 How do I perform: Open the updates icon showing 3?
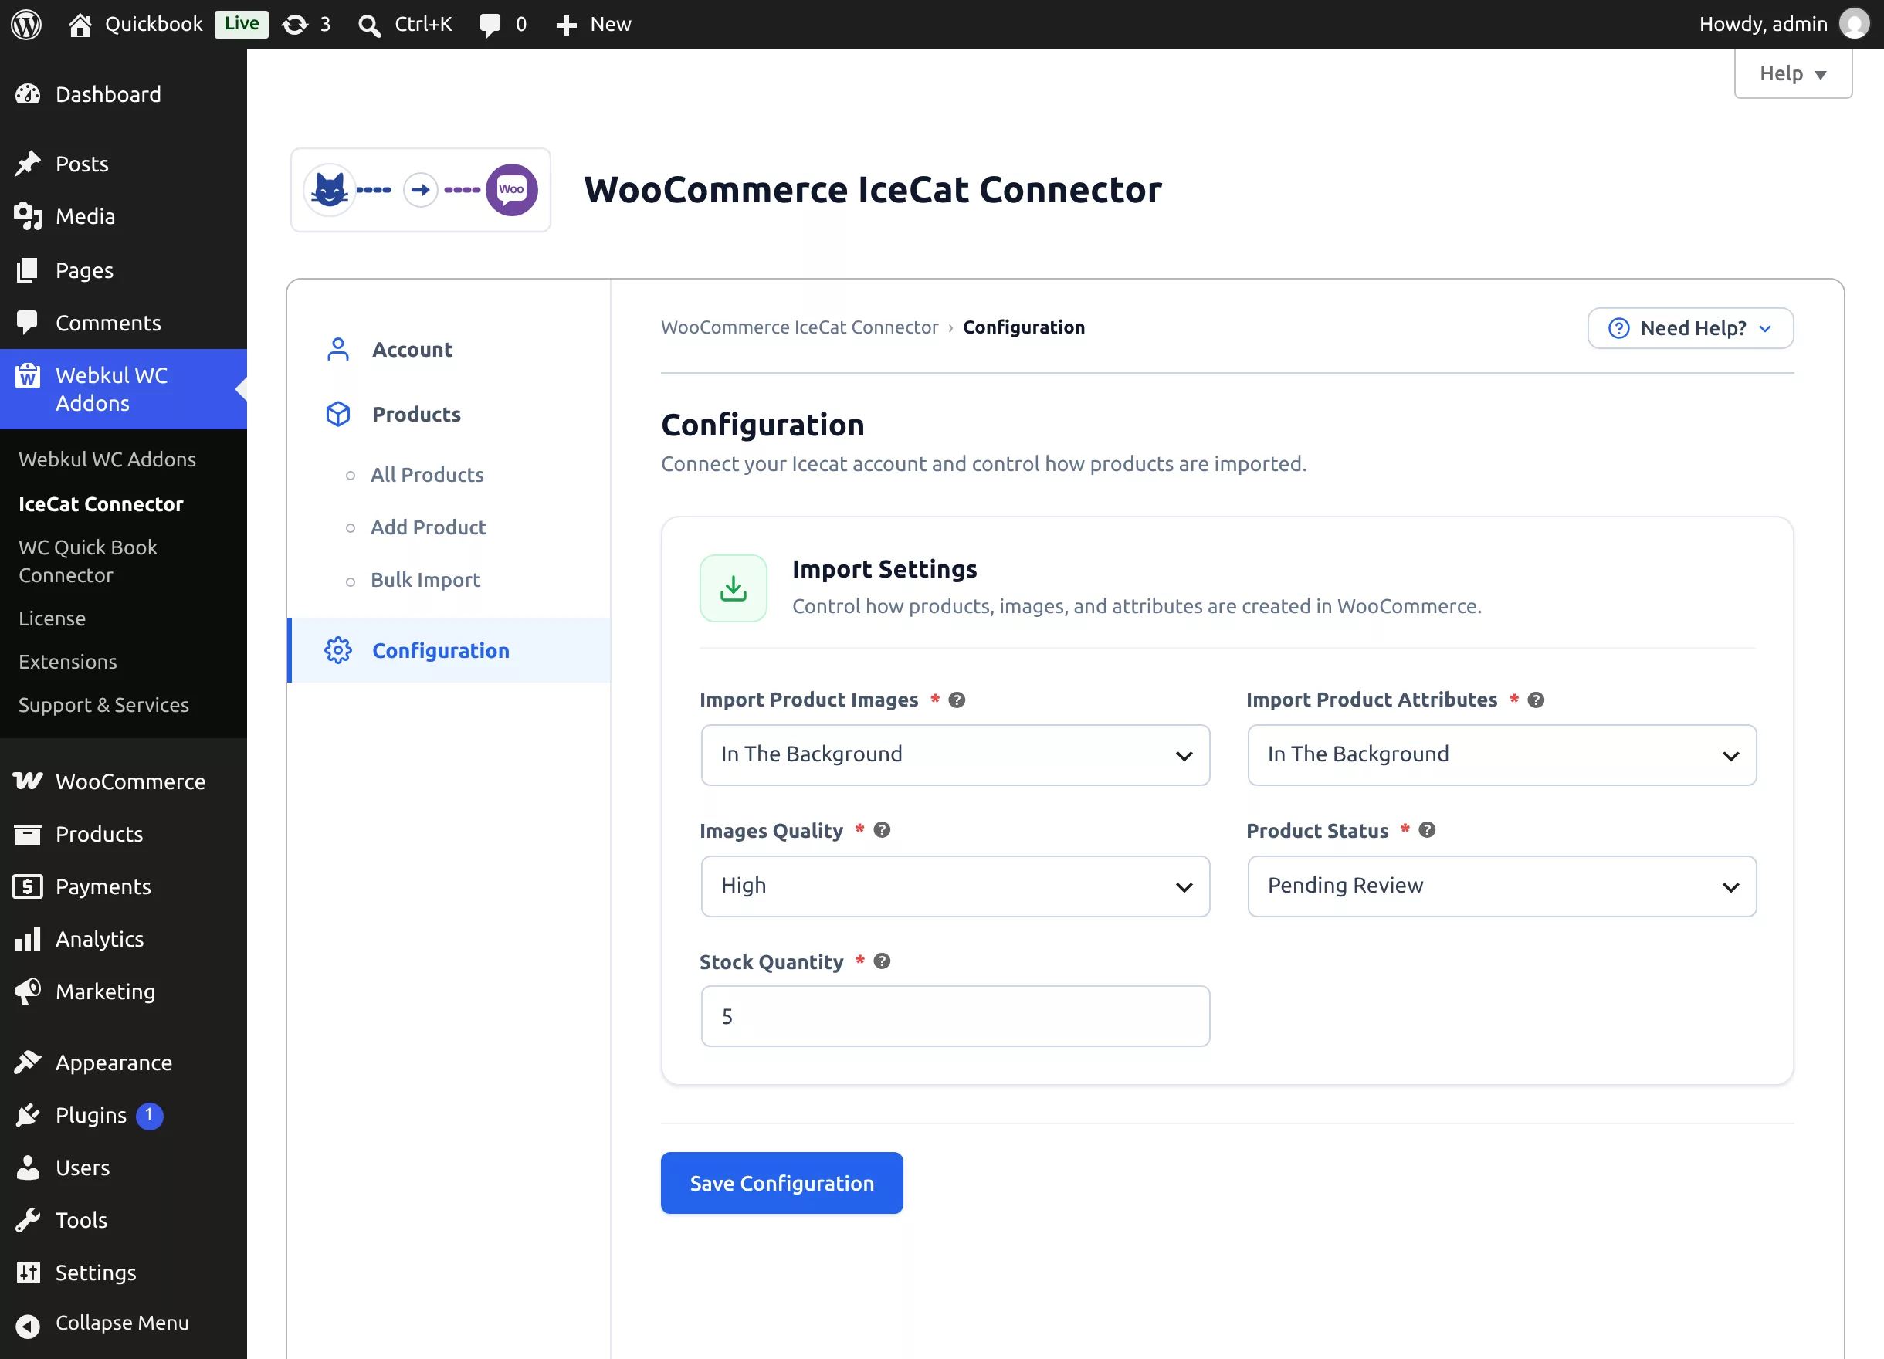(294, 25)
